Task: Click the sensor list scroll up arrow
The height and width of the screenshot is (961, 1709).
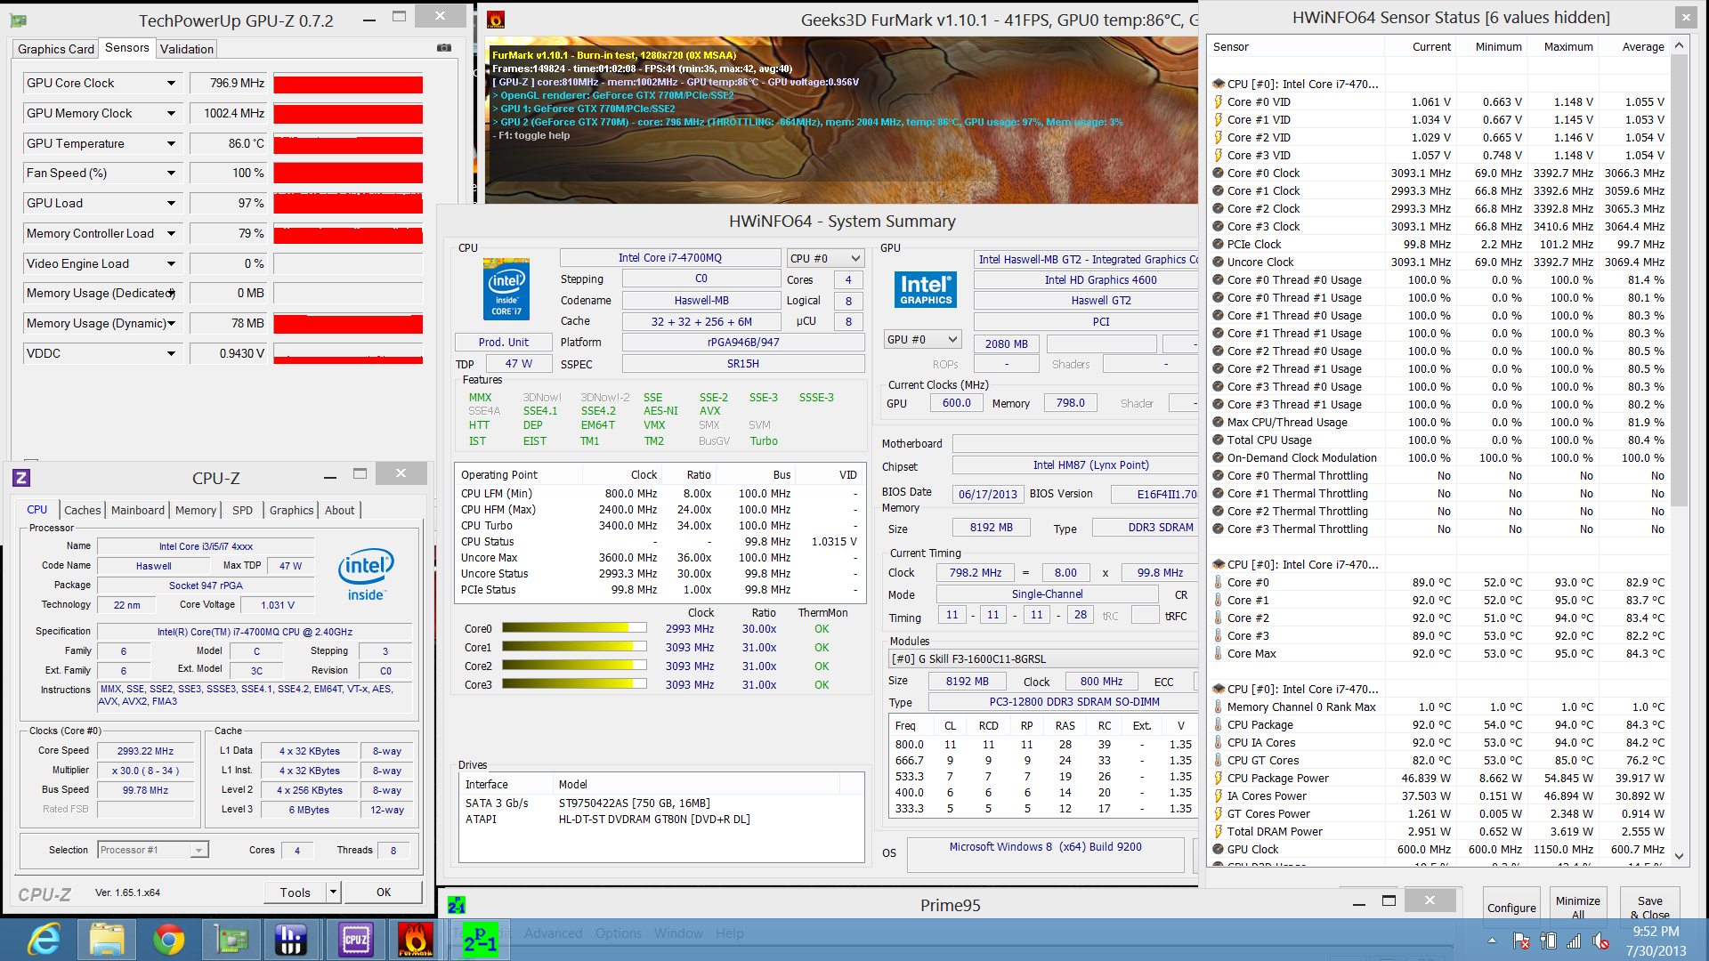Action: [1680, 45]
